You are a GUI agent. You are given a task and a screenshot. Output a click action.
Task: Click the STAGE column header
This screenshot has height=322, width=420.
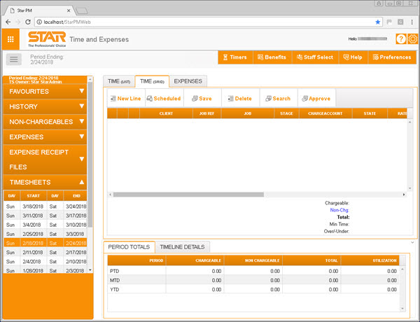point(286,113)
